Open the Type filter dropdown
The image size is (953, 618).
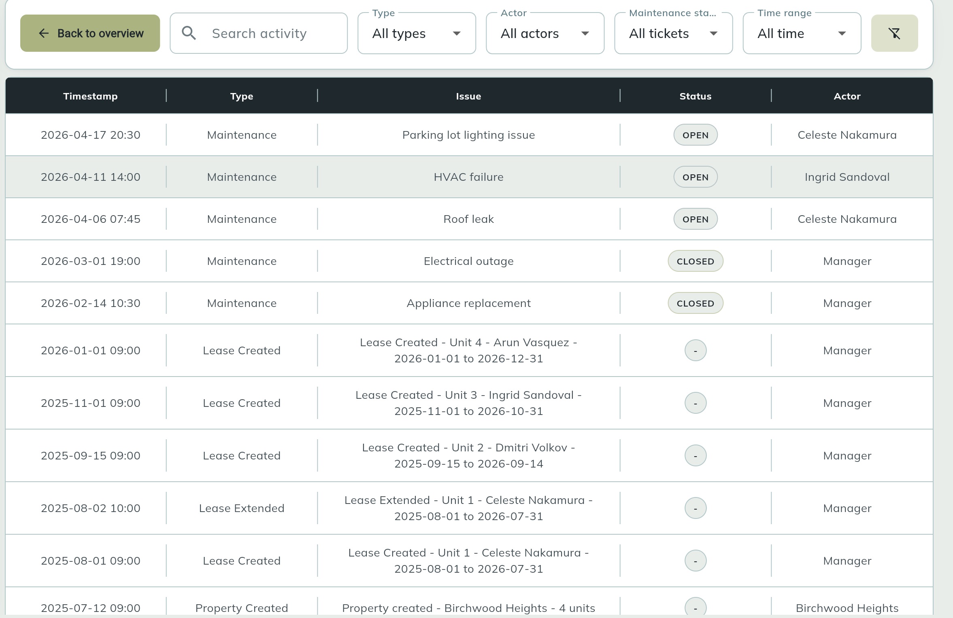coord(417,33)
